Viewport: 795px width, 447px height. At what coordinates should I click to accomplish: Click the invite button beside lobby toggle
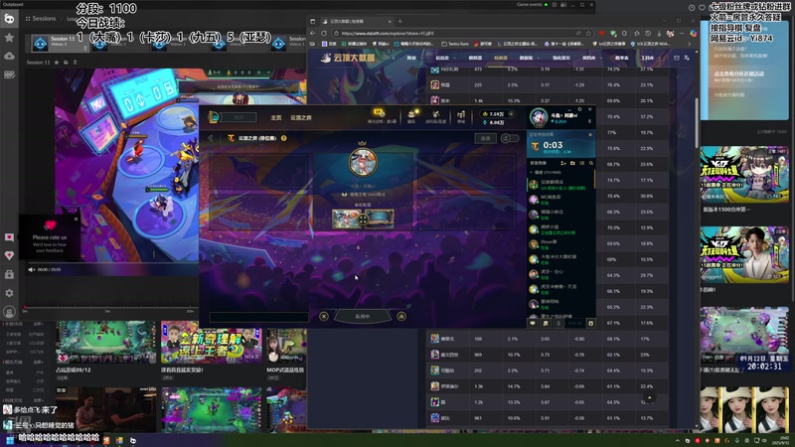click(x=485, y=138)
